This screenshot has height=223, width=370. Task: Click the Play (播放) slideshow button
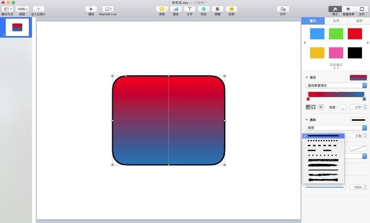[91, 9]
